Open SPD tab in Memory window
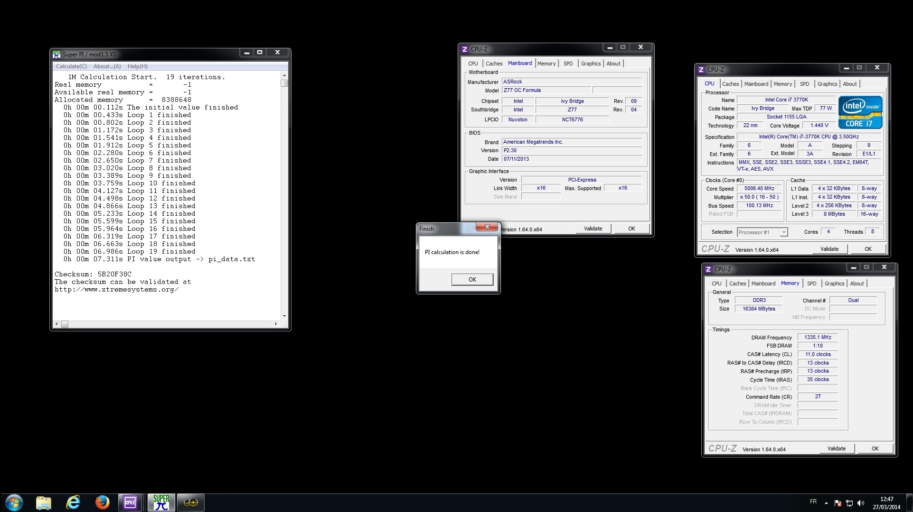Image resolution: width=913 pixels, height=512 pixels. [x=812, y=283]
